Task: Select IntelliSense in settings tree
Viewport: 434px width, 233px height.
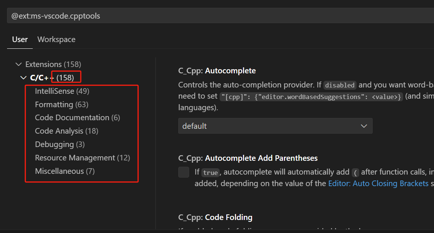Action: pos(55,91)
